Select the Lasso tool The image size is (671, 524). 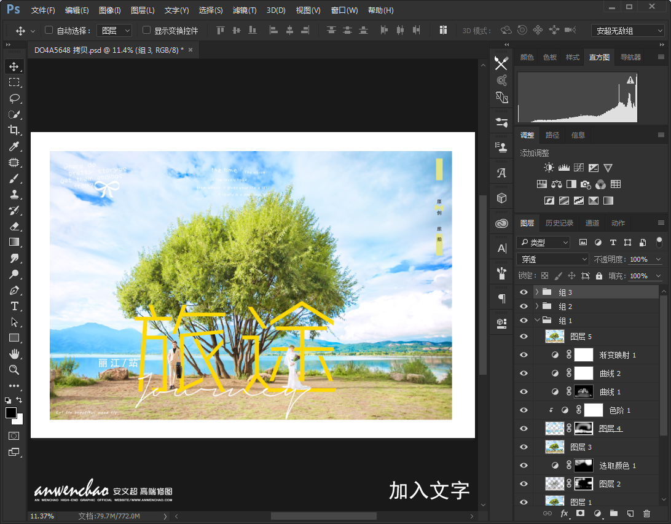(x=14, y=98)
